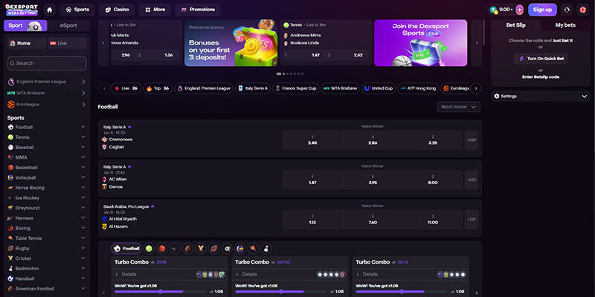Viewport: 595px width, 297px height.
Task: Switch to Bet Slip tab
Action: [x=515, y=25]
